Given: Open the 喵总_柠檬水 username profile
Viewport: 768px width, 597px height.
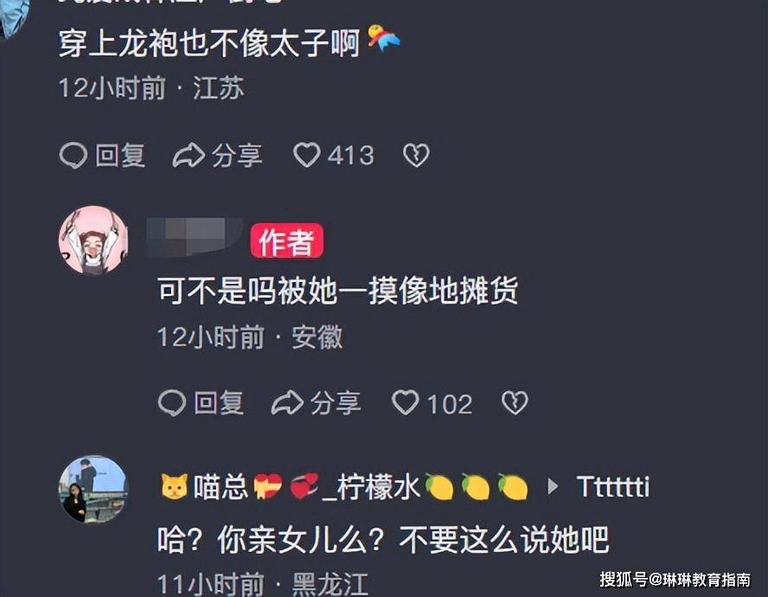Looking at the screenshot, I should coord(345,487).
